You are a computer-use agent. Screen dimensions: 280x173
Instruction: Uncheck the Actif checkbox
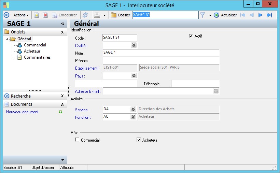coord(191,36)
